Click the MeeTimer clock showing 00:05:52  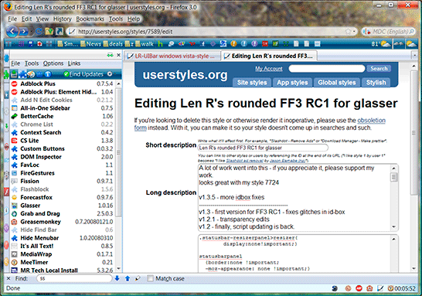402,288
